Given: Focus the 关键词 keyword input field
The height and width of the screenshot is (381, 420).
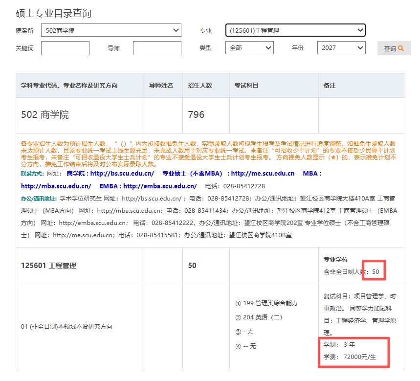Looking at the screenshot, I should tap(65, 48).
